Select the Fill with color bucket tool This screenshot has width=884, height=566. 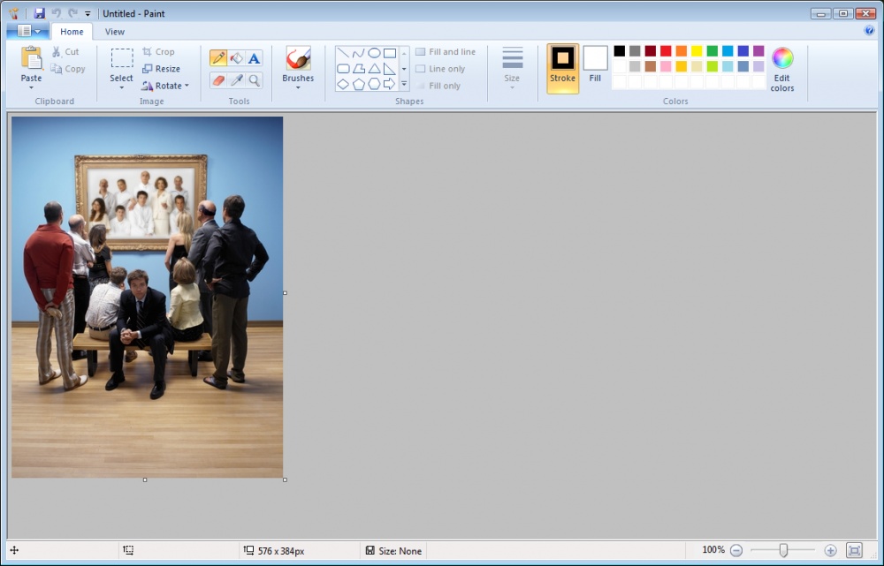pos(237,58)
